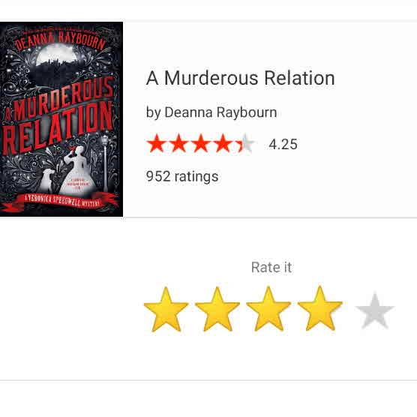Click the fourth red average-rating star
The width and height of the screenshot is (417, 417).
click(223, 143)
